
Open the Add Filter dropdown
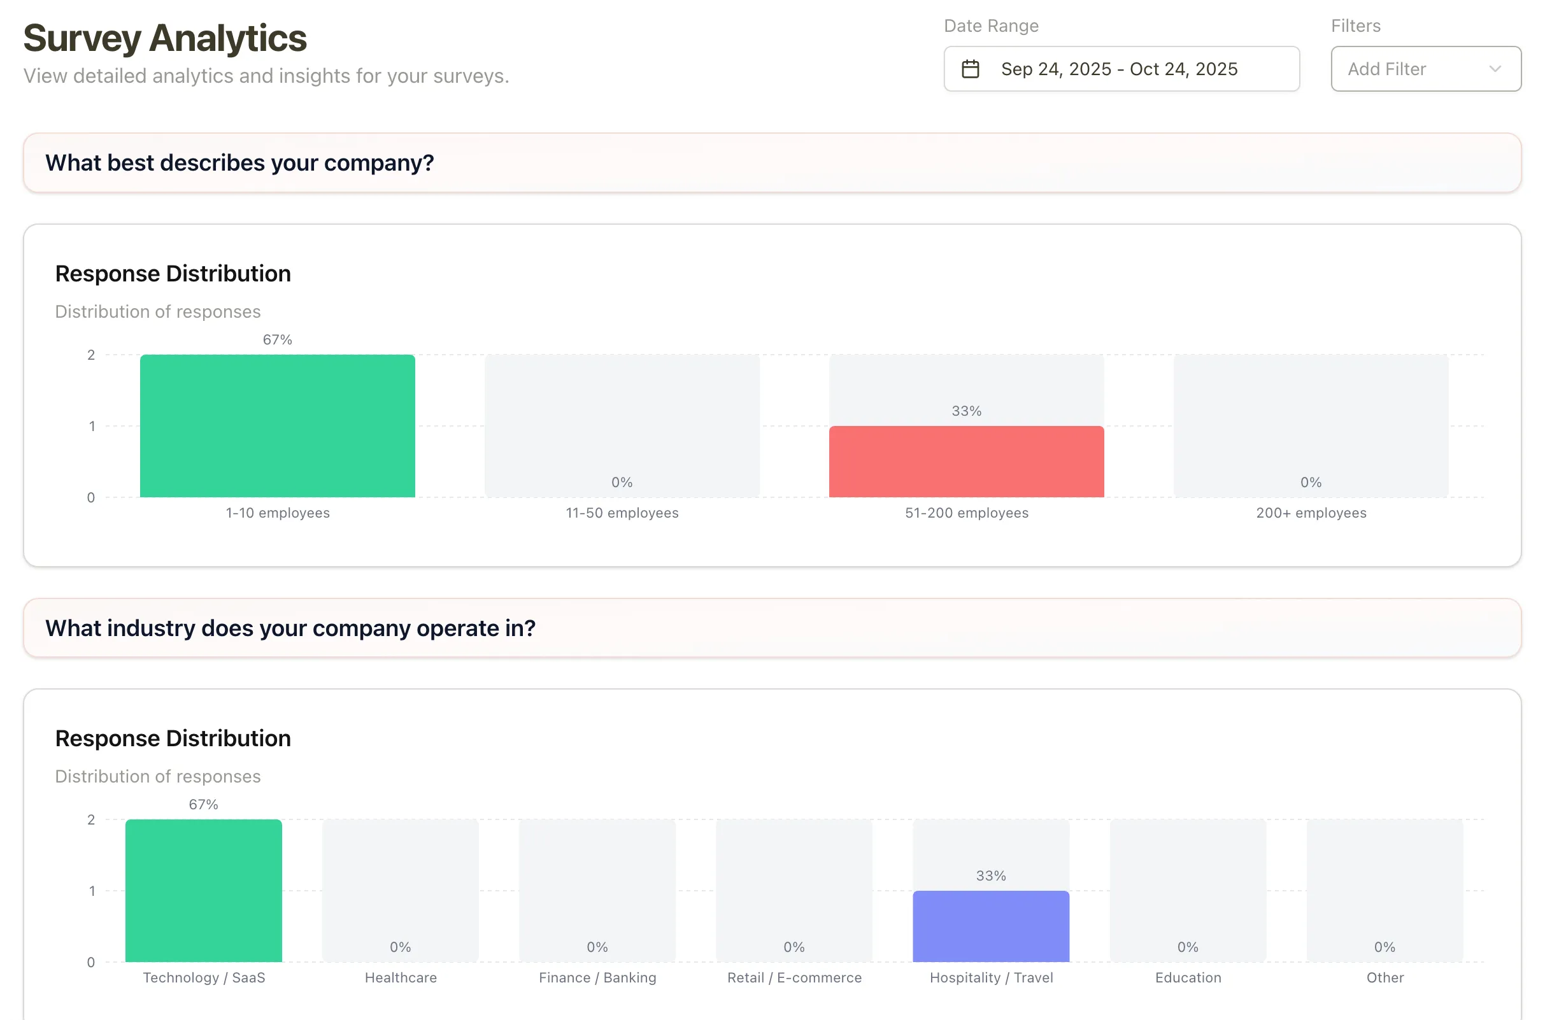(x=1425, y=69)
